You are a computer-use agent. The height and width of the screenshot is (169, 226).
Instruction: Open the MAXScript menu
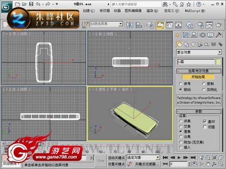tap(195, 11)
